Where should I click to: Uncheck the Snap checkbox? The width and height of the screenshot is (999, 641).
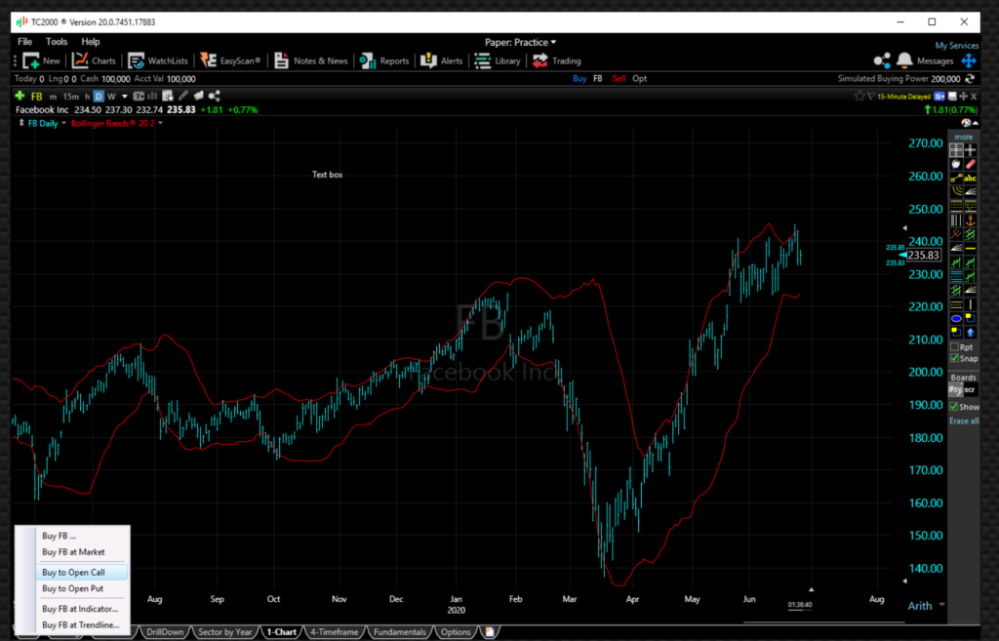pos(955,358)
